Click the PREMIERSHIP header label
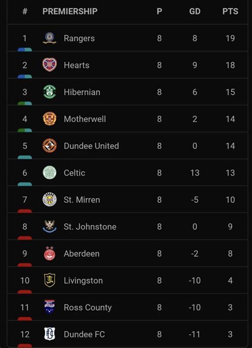Image resolution: width=252 pixels, height=348 pixels. click(70, 11)
